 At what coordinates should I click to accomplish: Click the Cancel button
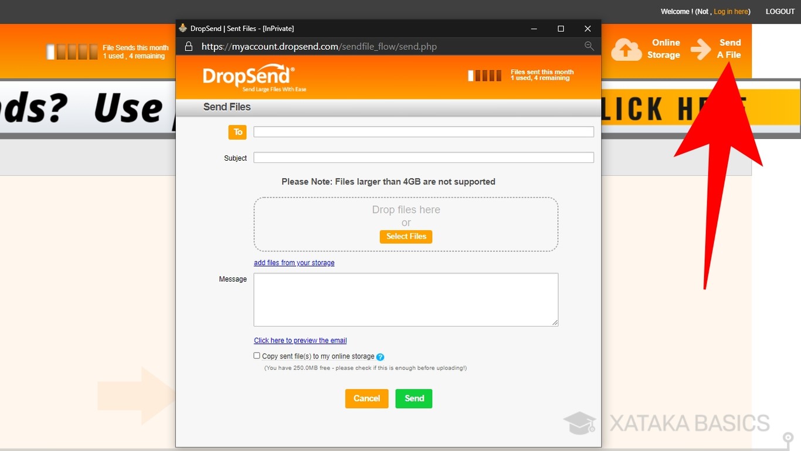[366, 398]
